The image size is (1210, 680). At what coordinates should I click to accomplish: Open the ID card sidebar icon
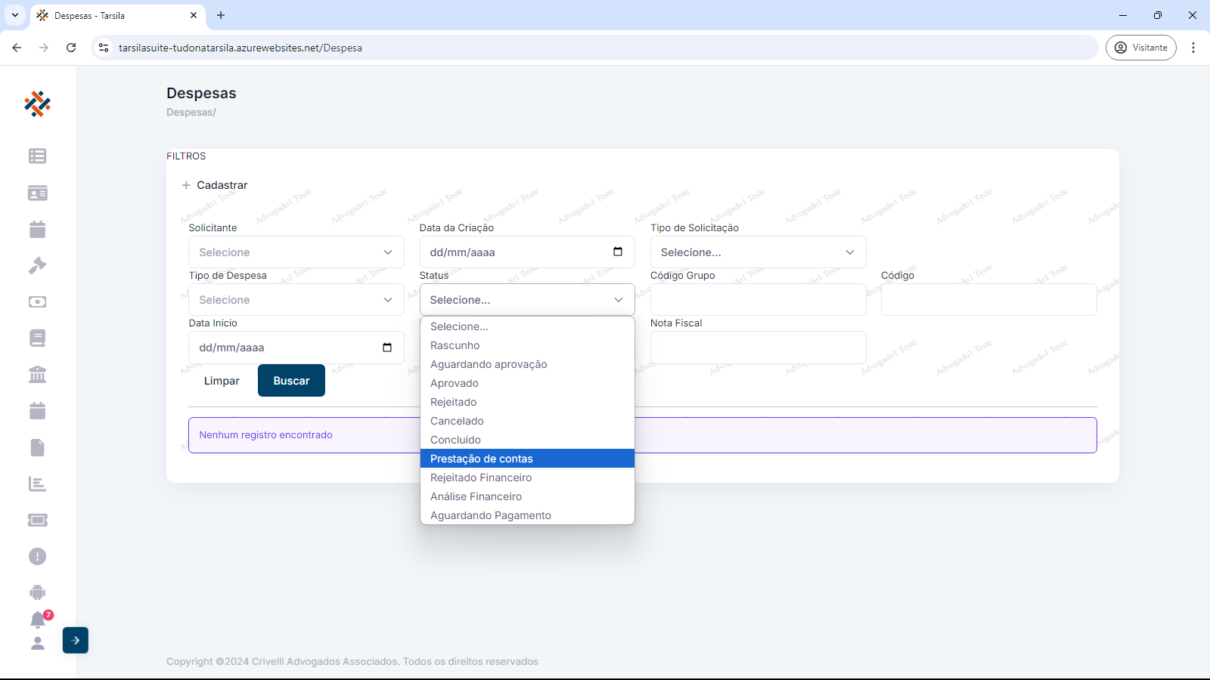click(x=37, y=193)
